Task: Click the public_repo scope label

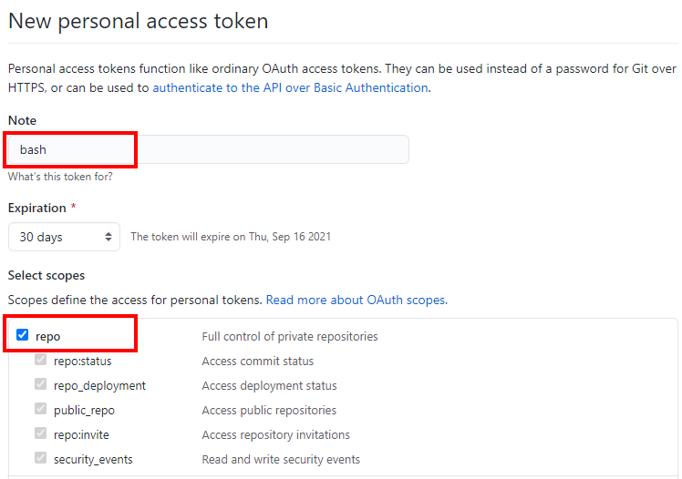Action: pos(84,411)
